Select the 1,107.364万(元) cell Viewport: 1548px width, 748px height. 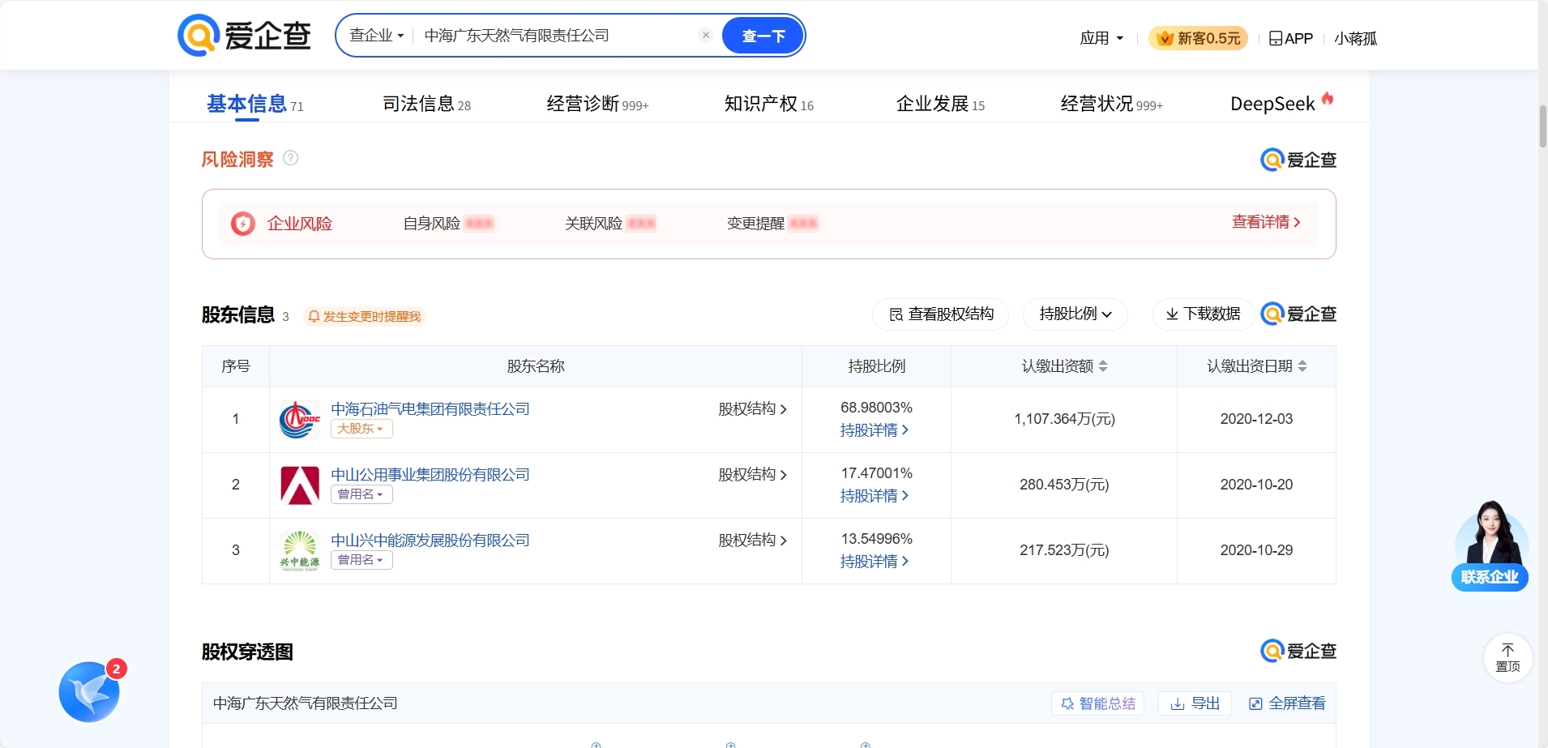(1064, 419)
